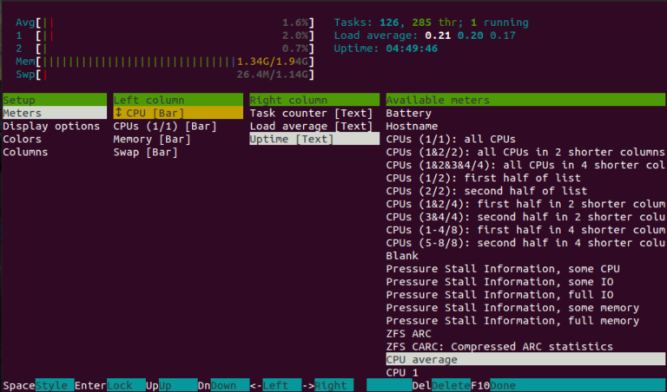Select highlighted CPU average meter
The width and height of the screenshot is (667, 392).
[420, 360]
